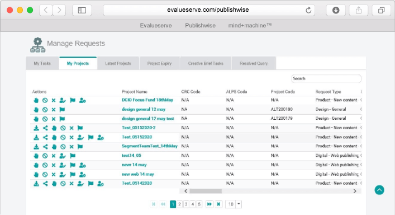Open the newr 14 may project link
This screenshot has width=395, height=215.
click(134, 165)
